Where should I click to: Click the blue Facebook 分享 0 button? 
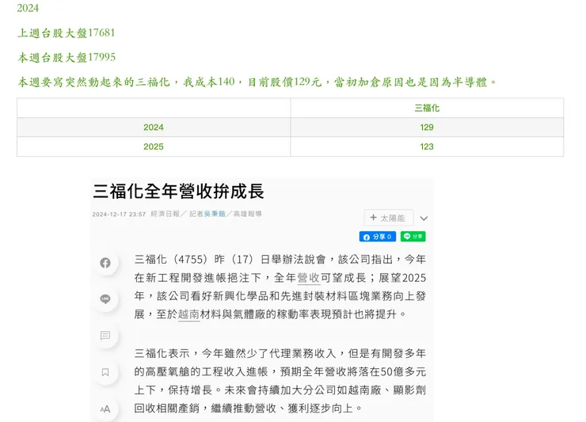[x=378, y=237]
